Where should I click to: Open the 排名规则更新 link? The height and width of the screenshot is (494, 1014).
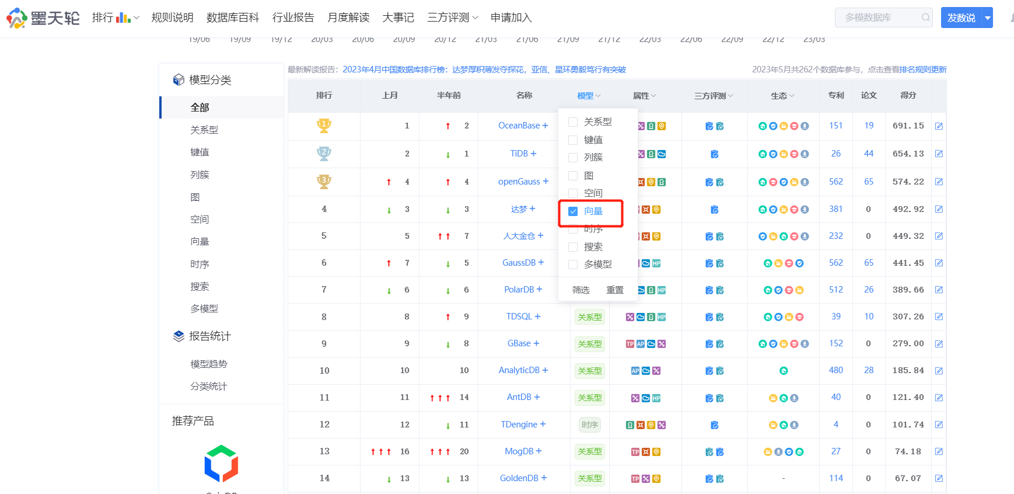click(923, 69)
